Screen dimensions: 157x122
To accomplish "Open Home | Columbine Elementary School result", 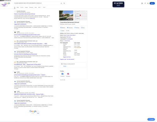I will (x=24, y=14).
